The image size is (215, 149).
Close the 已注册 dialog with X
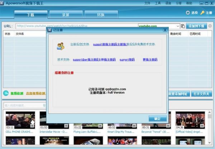[x=165, y=30]
